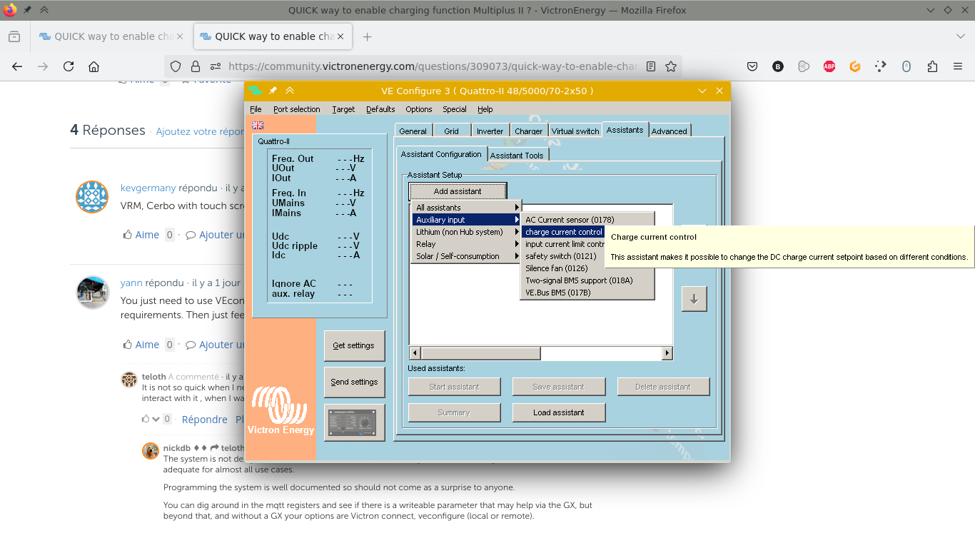Expand Lithium (non Hub system) submenu
This screenshot has width=975, height=548.
(466, 232)
